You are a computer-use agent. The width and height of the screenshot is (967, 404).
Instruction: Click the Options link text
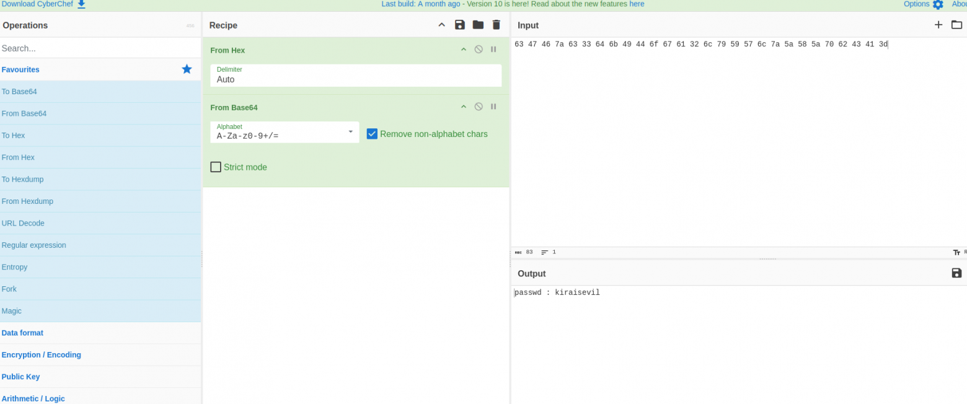(917, 4)
